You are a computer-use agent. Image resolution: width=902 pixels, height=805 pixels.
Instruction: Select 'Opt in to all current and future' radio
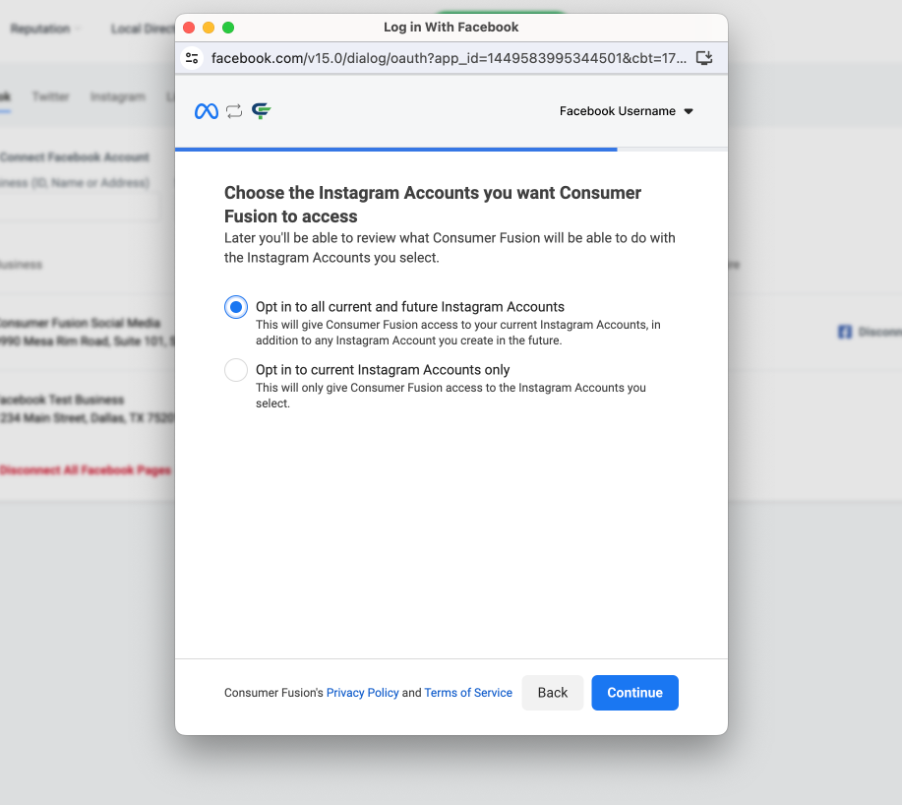236,307
